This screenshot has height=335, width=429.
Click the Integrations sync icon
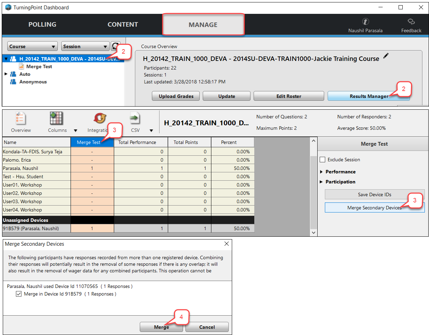[100, 118]
